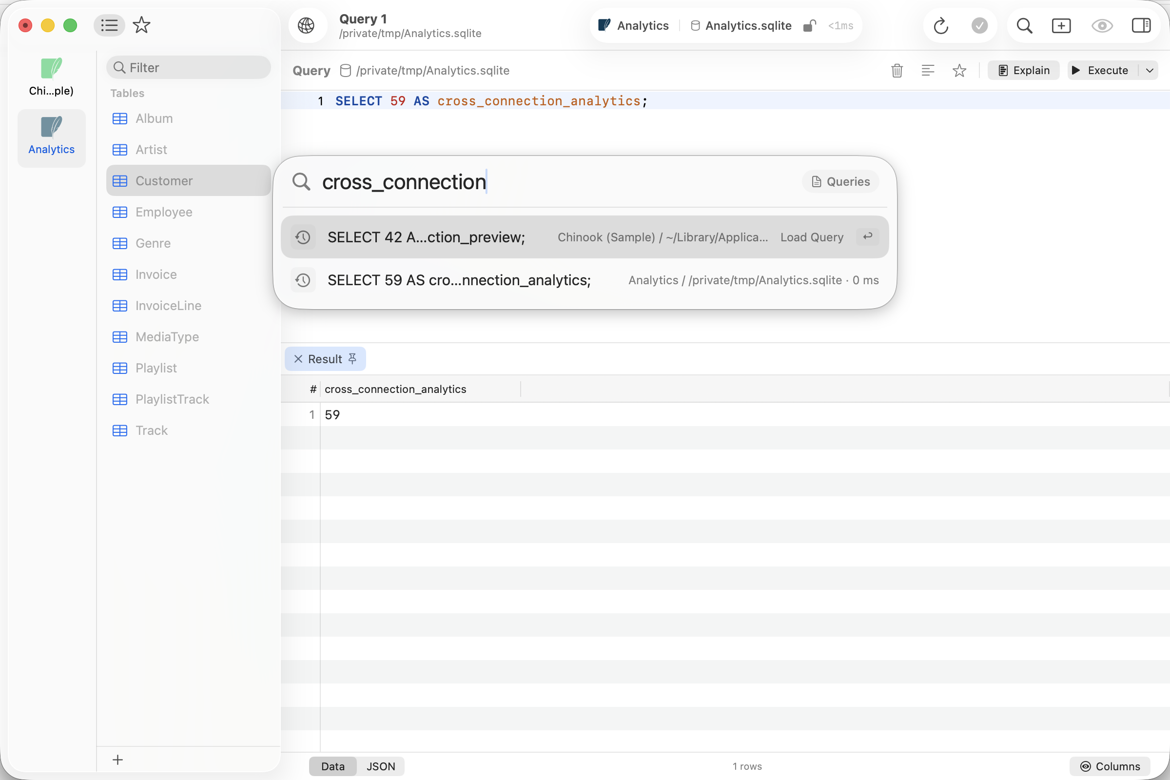The height and width of the screenshot is (780, 1170).
Task: Open the Artist table
Action: click(189, 150)
